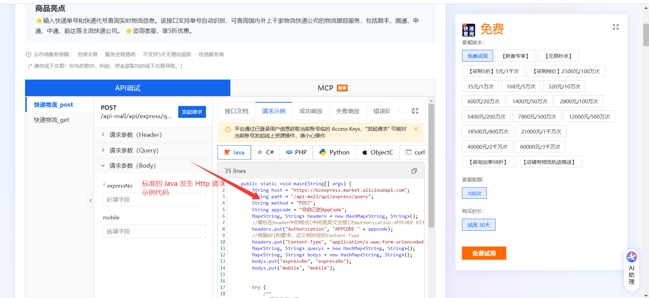Choose 【采购5折】5元/1千次 package
649x298 pixels.
[493, 71]
